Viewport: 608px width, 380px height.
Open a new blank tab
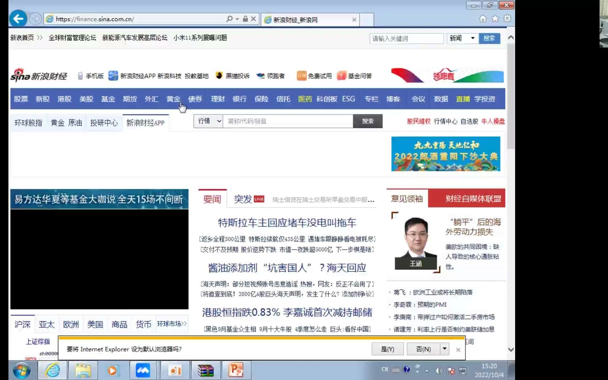point(367,20)
